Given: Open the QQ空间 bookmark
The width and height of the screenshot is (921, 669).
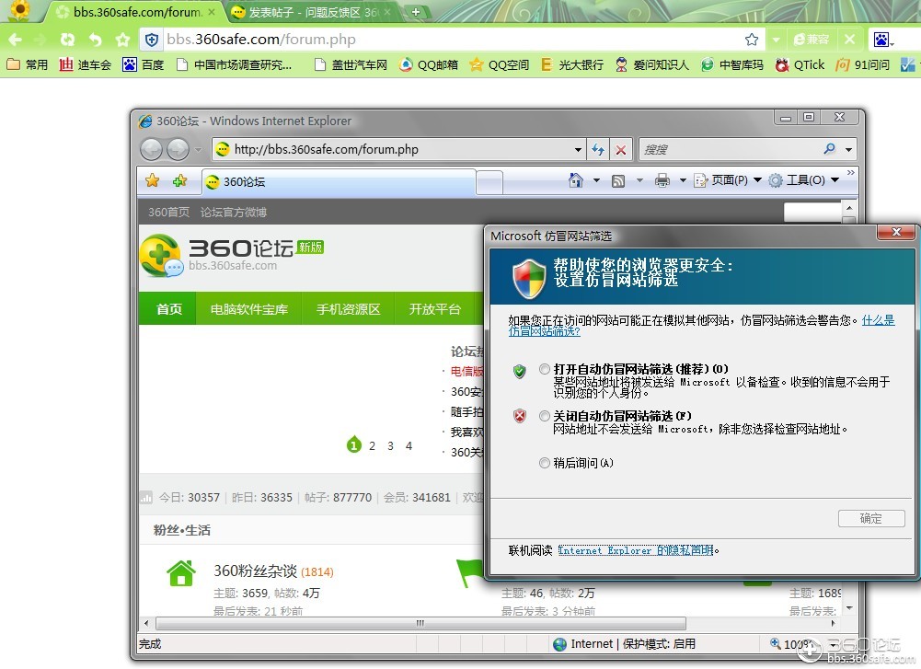Looking at the screenshot, I should point(500,64).
